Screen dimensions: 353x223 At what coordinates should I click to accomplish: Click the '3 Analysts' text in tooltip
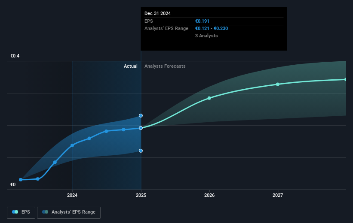click(206, 36)
